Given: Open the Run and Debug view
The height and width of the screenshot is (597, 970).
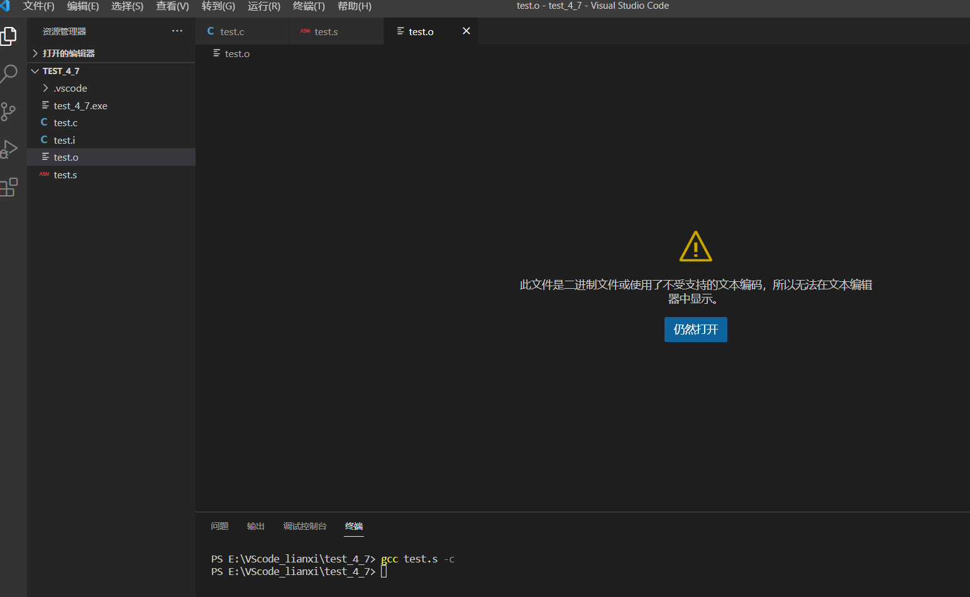Looking at the screenshot, I should pyautogui.click(x=8, y=149).
